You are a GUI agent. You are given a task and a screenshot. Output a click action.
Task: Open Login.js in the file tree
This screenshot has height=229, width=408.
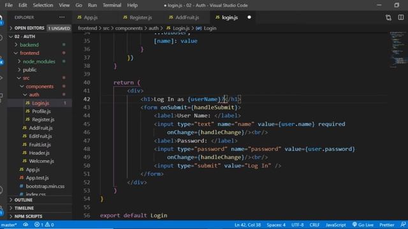(40, 103)
